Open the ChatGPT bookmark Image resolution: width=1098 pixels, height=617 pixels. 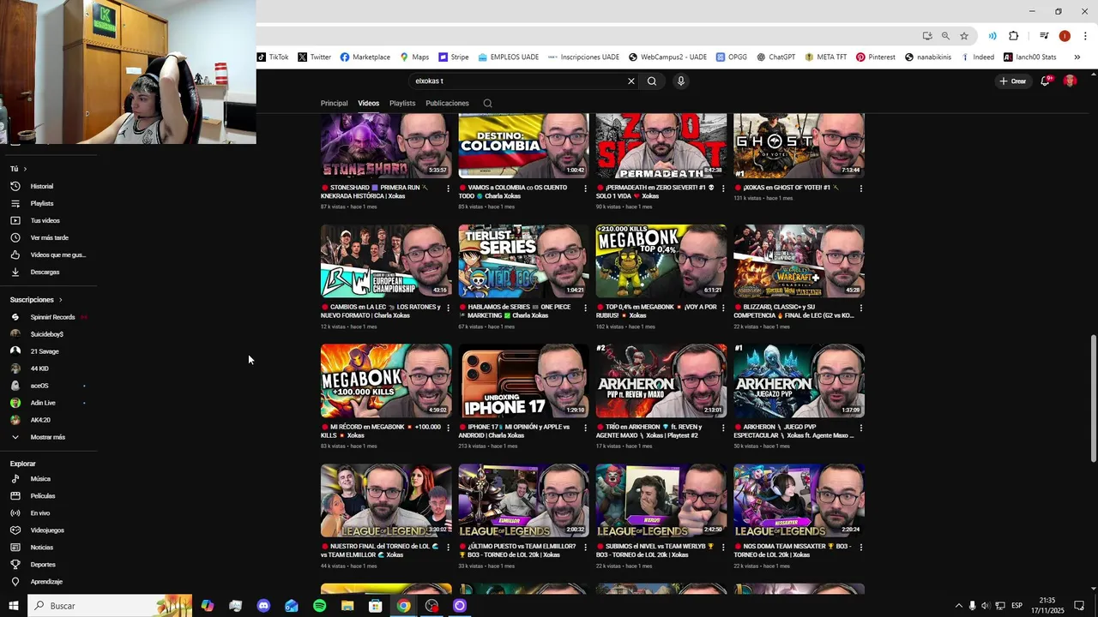click(x=775, y=57)
